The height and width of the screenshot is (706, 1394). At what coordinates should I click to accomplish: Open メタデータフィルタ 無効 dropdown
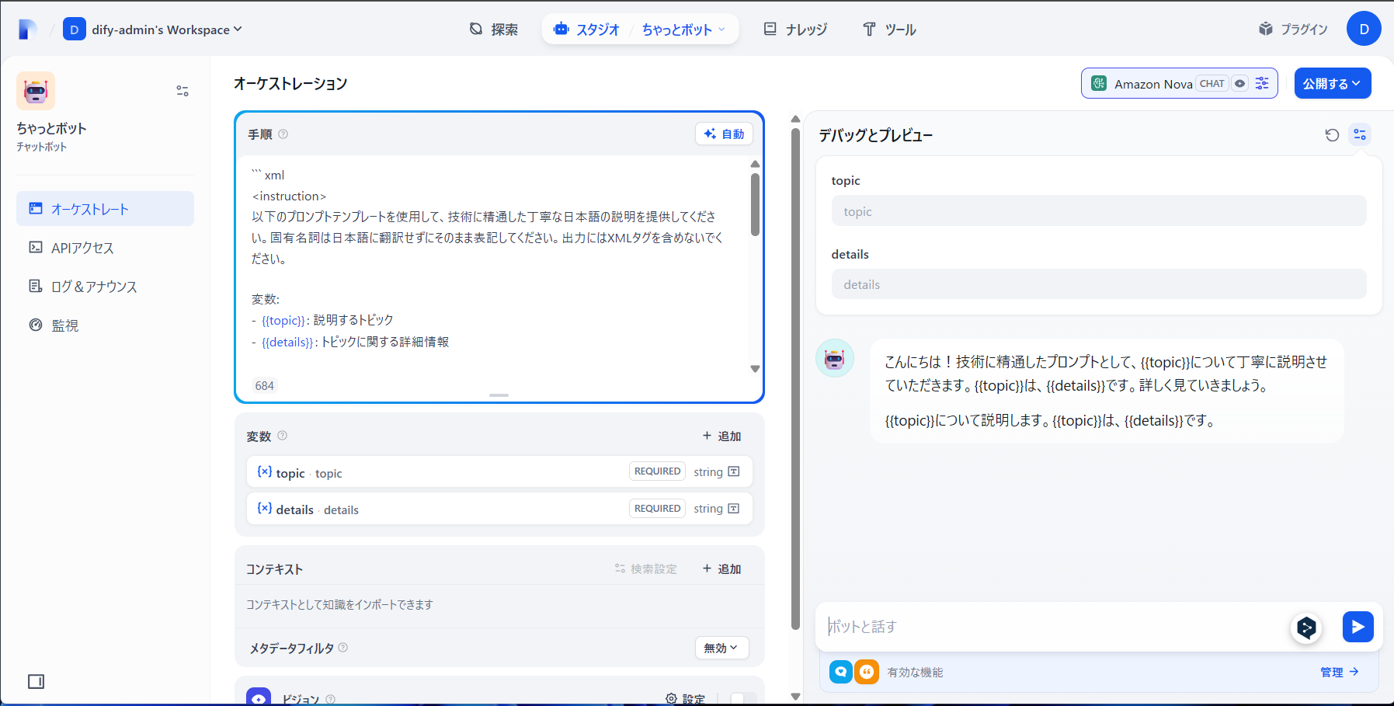click(721, 648)
